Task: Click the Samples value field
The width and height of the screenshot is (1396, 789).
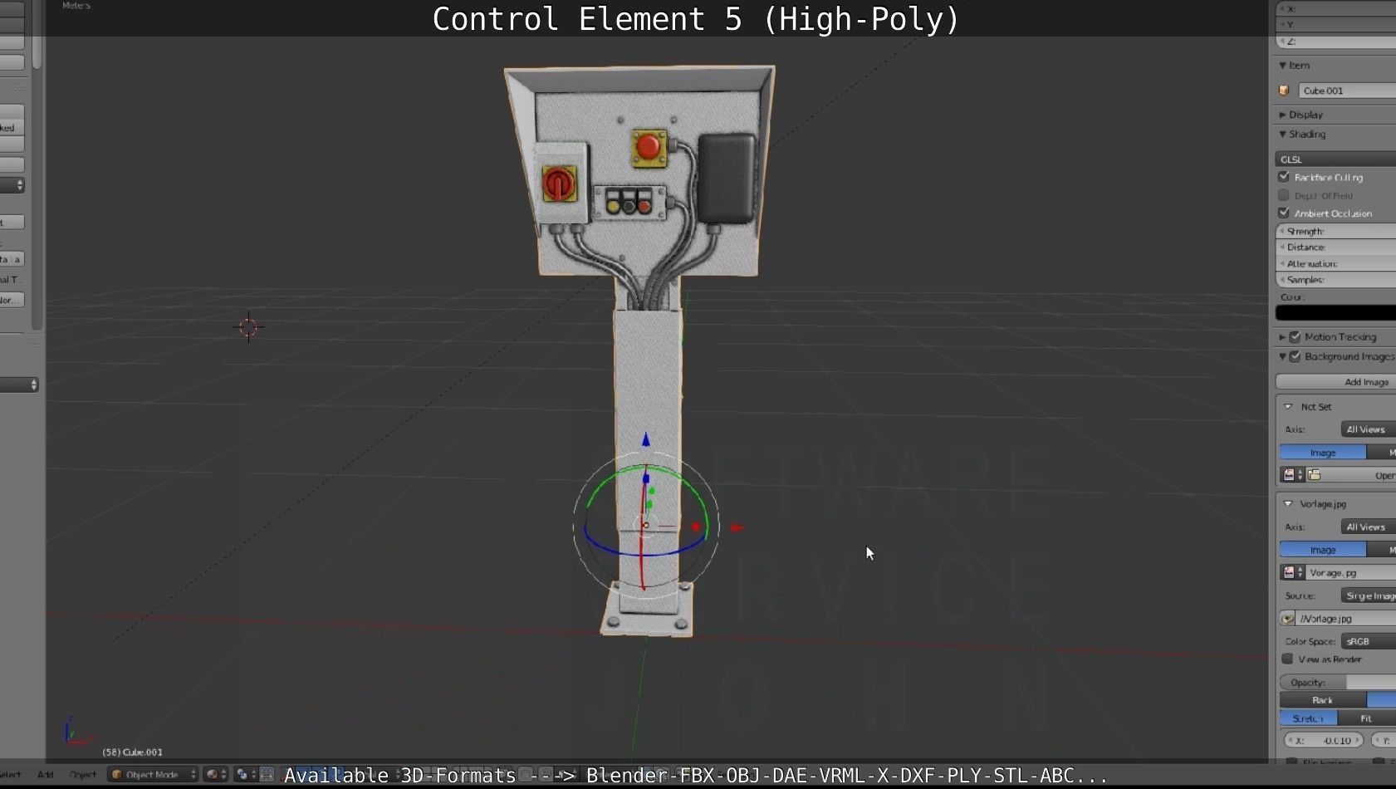Action: (1335, 280)
